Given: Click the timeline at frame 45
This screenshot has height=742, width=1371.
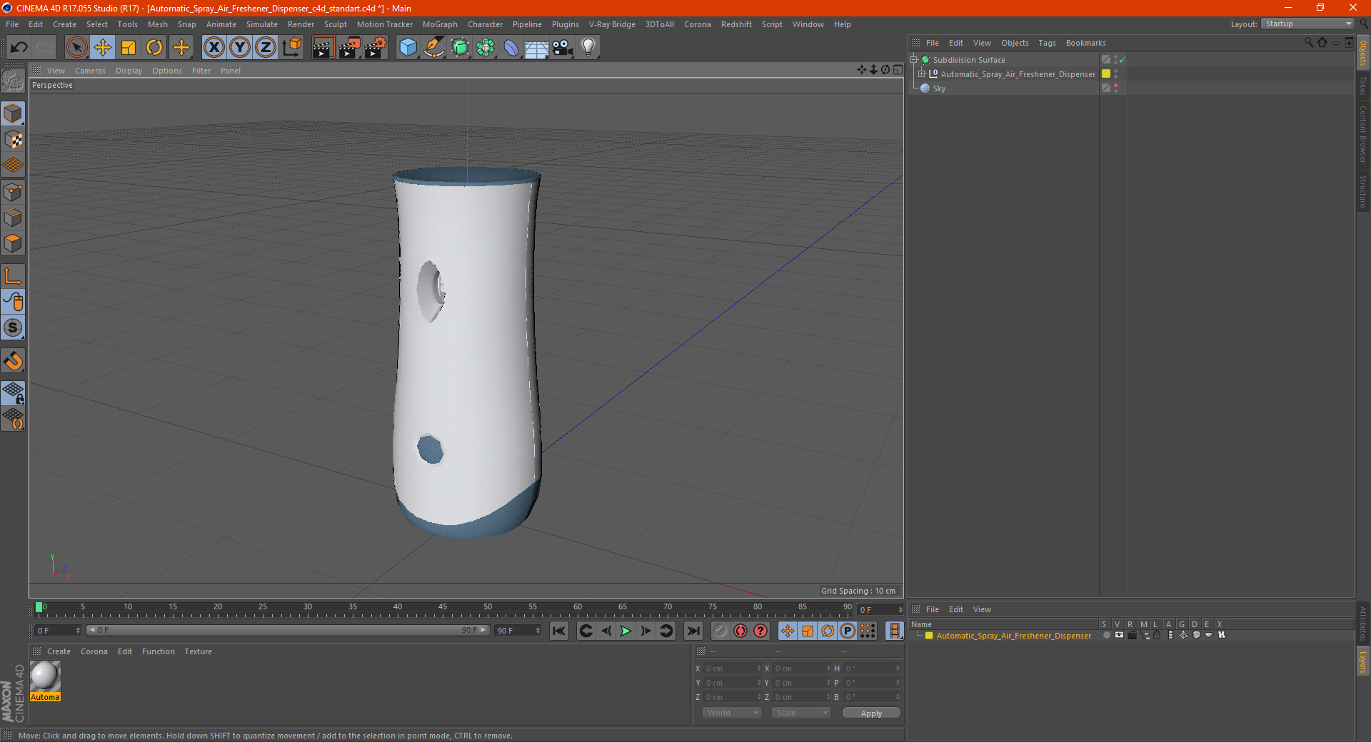Looking at the screenshot, I should point(443,609).
